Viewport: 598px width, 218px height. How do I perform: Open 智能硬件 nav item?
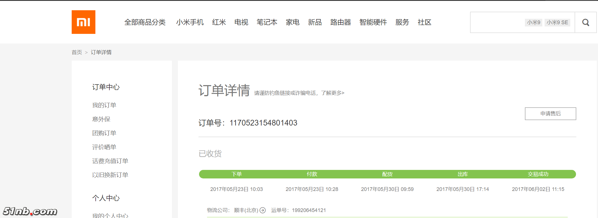(x=373, y=22)
